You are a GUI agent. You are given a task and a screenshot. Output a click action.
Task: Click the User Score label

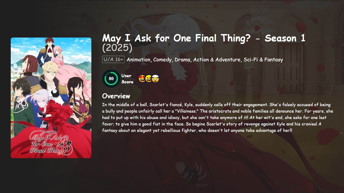(x=127, y=79)
